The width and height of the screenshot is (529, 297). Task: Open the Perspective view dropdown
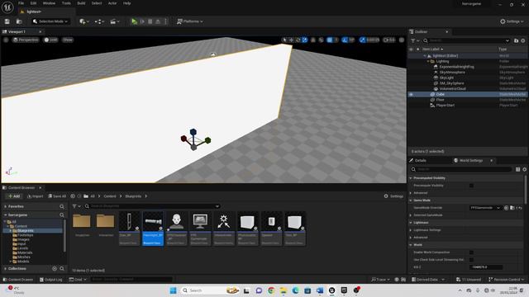26,40
